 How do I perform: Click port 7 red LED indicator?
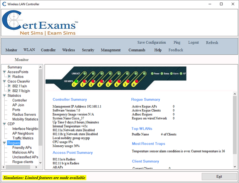[128, 81]
